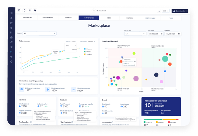
Task: Expand the Events All dropdown
Action: click(40, 33)
